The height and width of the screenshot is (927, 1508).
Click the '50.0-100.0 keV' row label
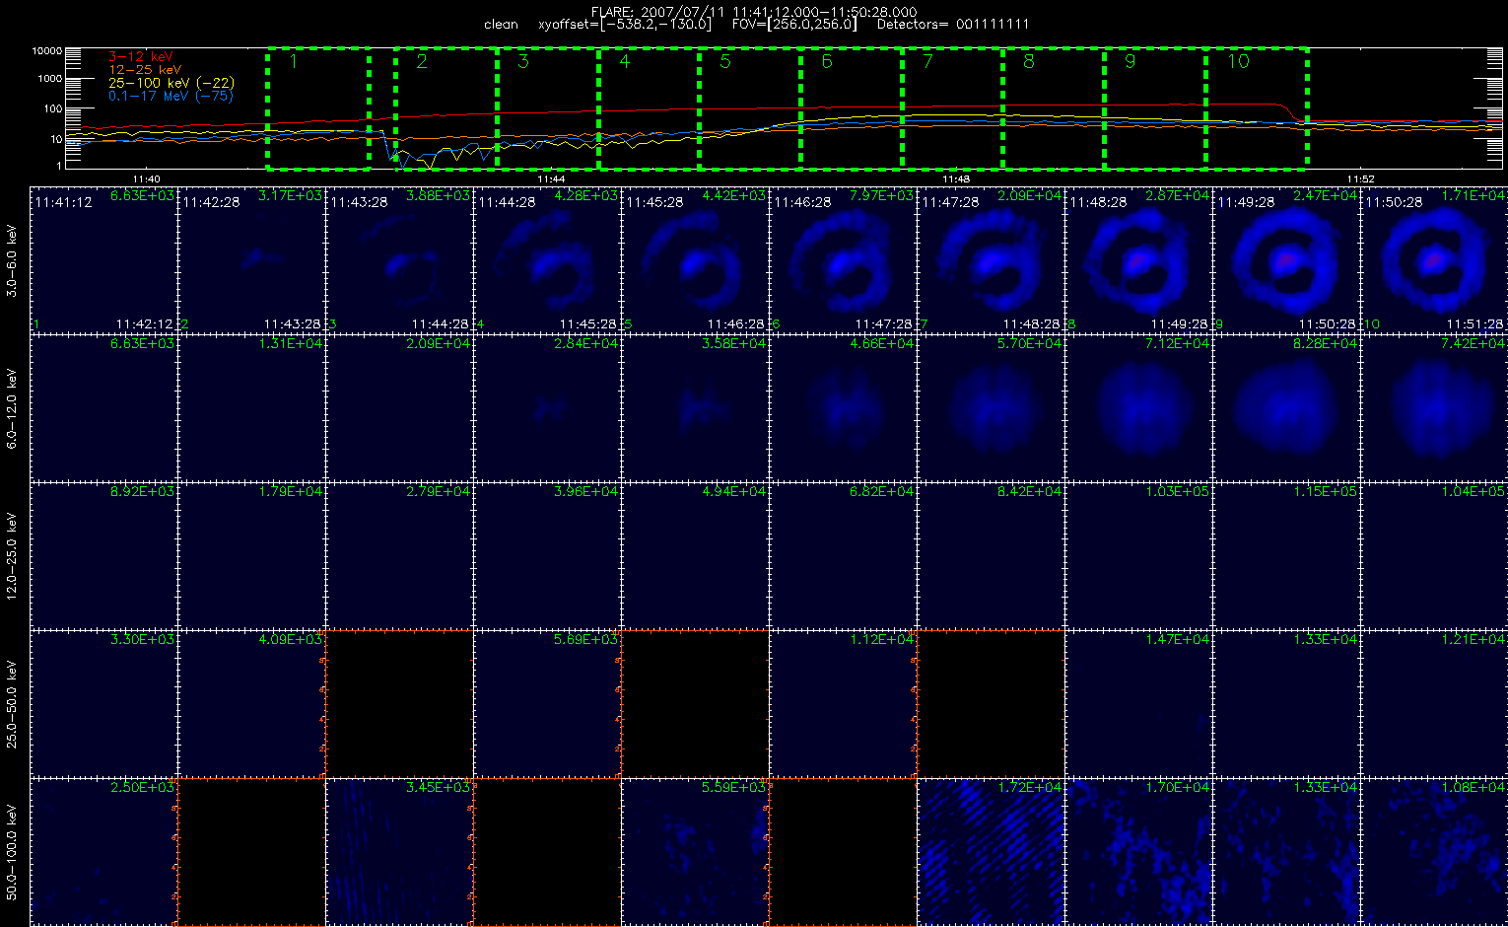pos(13,852)
